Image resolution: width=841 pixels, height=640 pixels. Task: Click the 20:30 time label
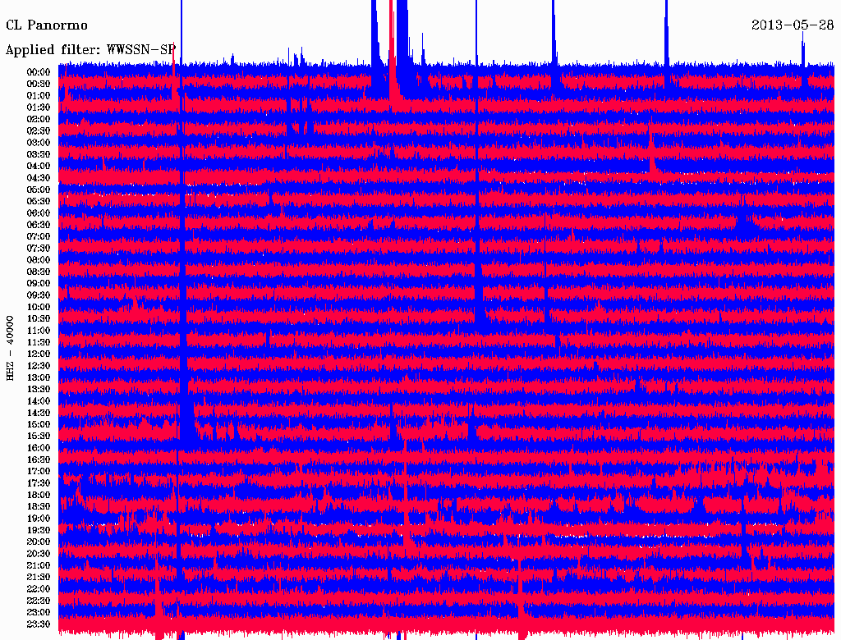click(39, 554)
